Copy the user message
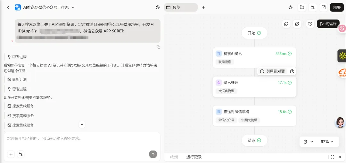 point(159,47)
